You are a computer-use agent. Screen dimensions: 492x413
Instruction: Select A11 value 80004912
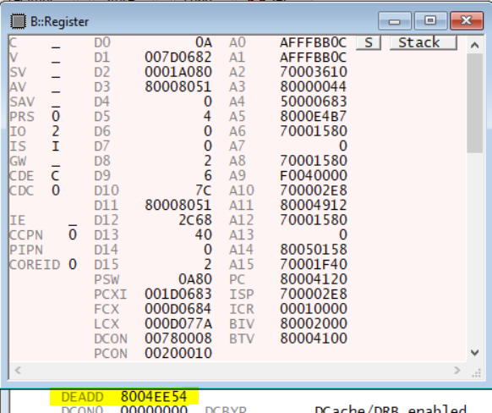point(314,205)
